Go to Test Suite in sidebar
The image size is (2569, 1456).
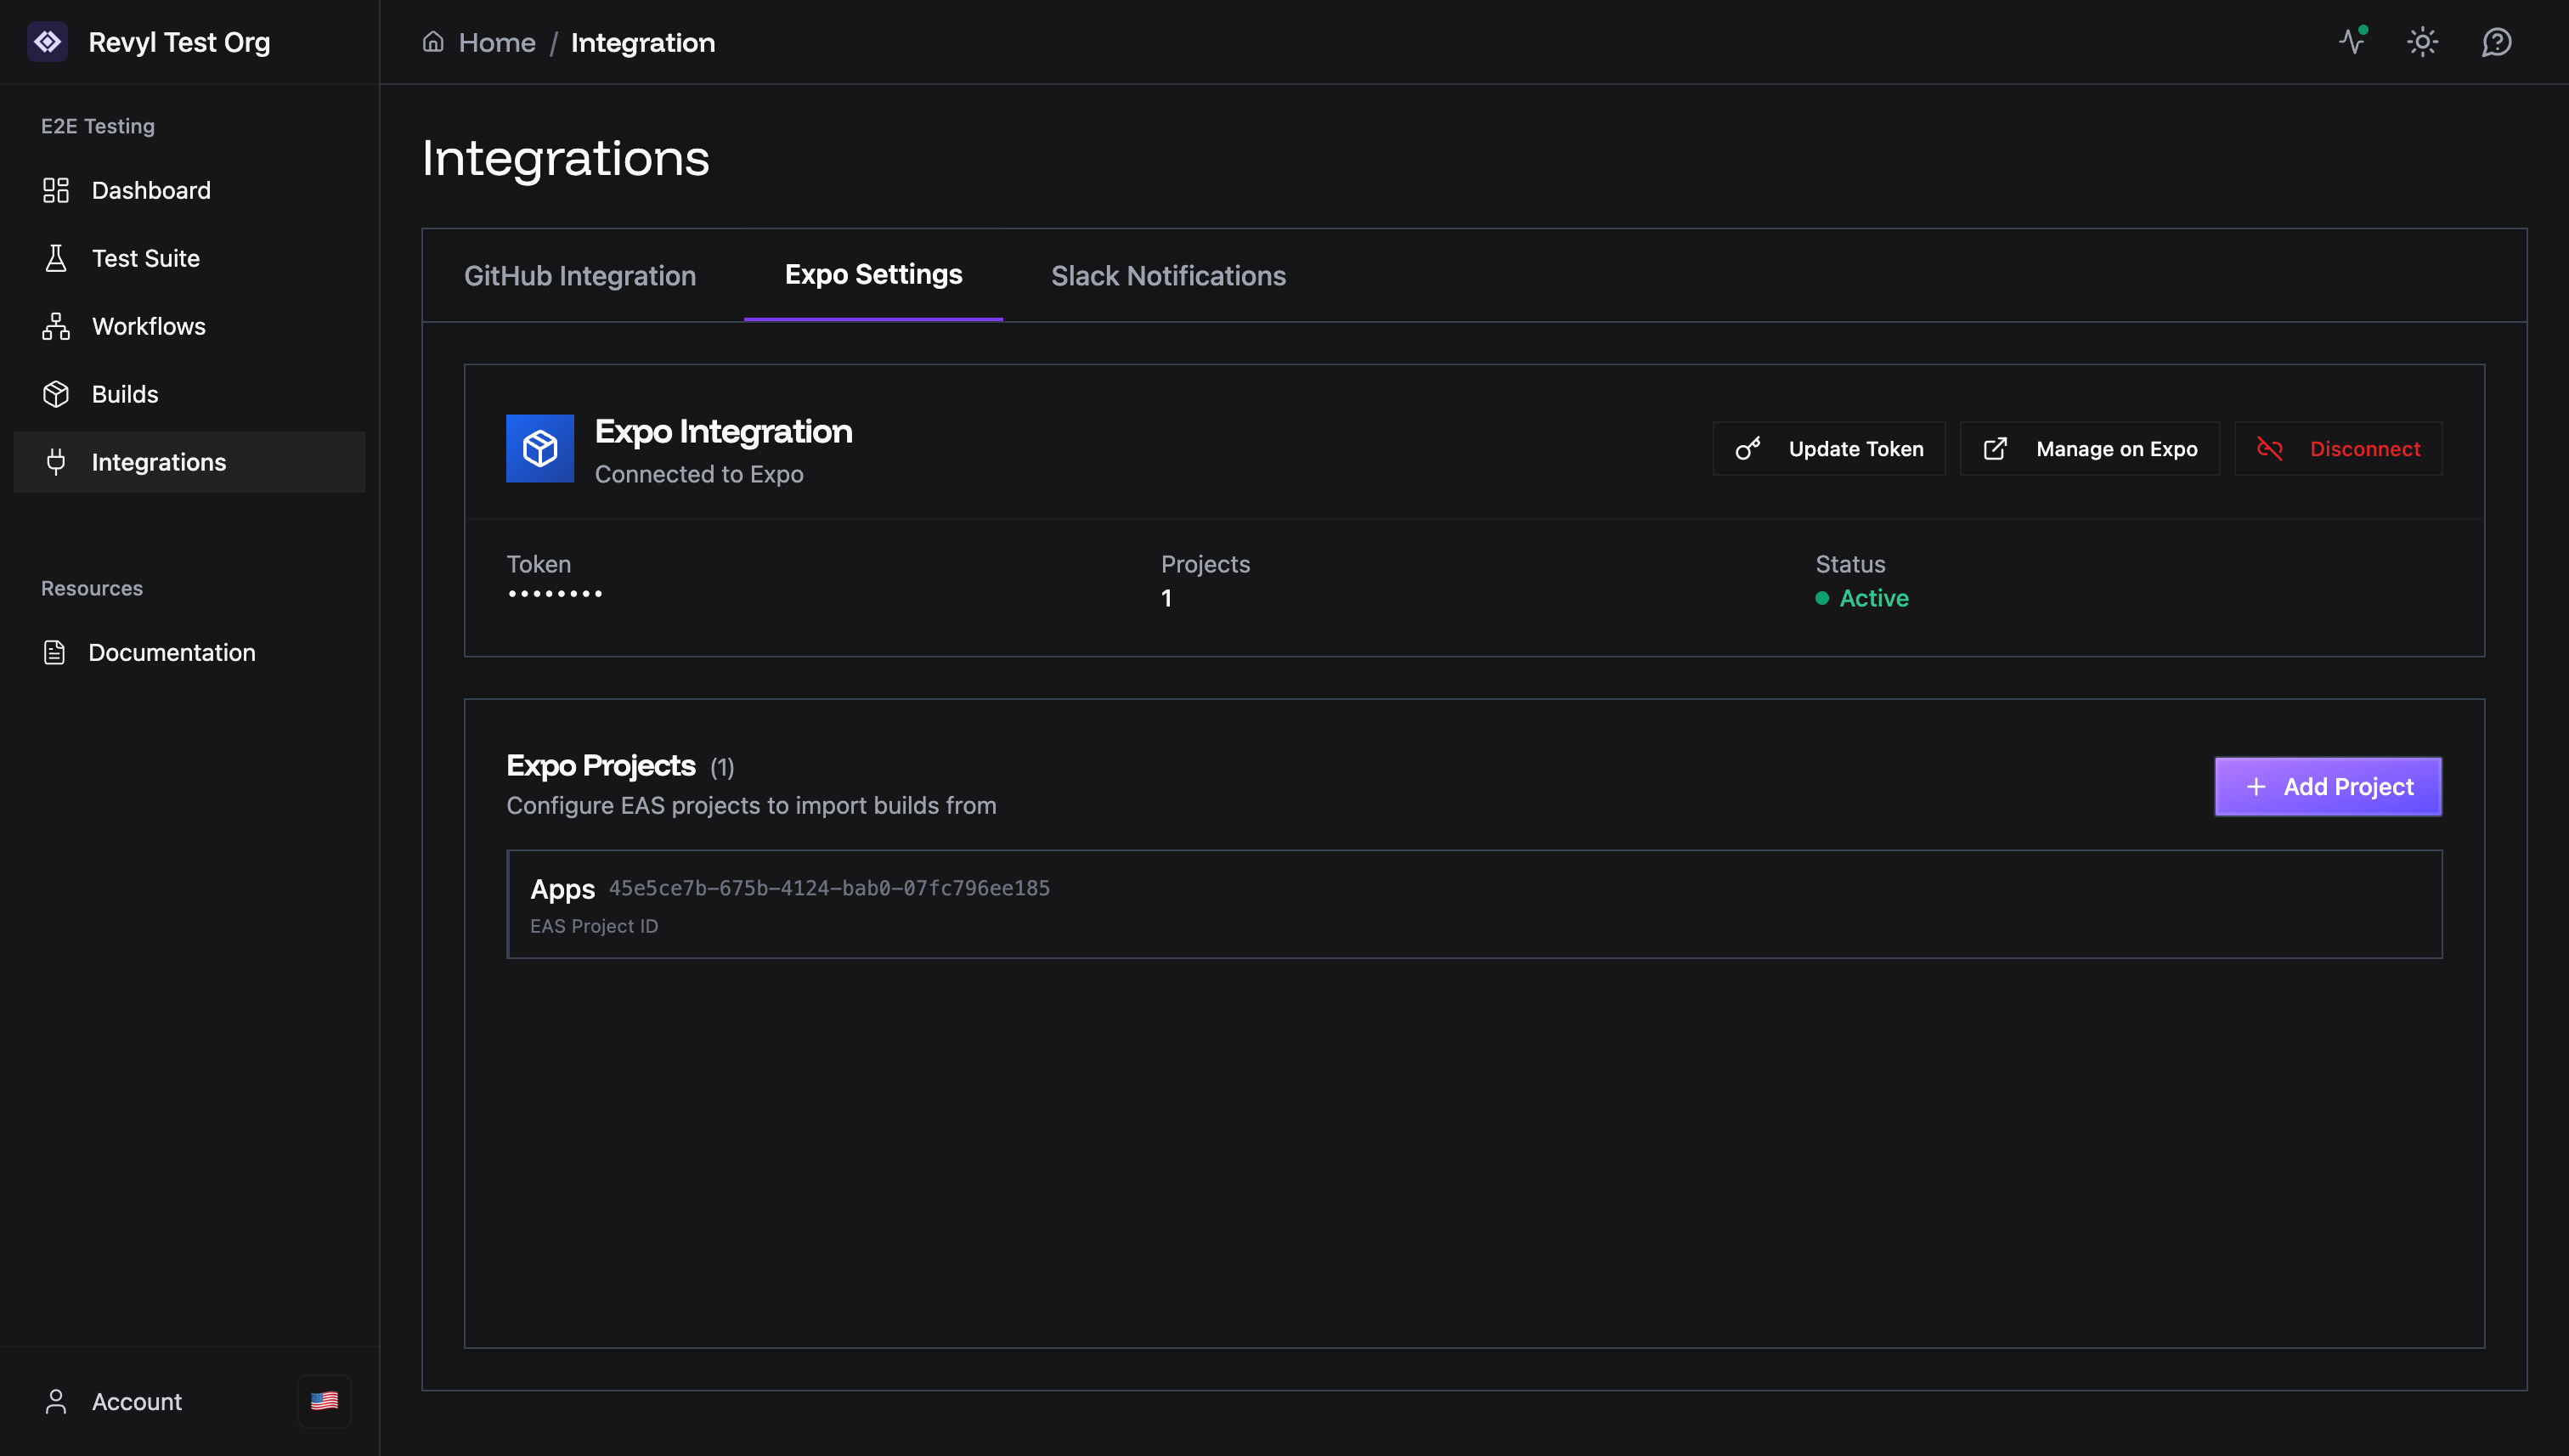(x=145, y=258)
